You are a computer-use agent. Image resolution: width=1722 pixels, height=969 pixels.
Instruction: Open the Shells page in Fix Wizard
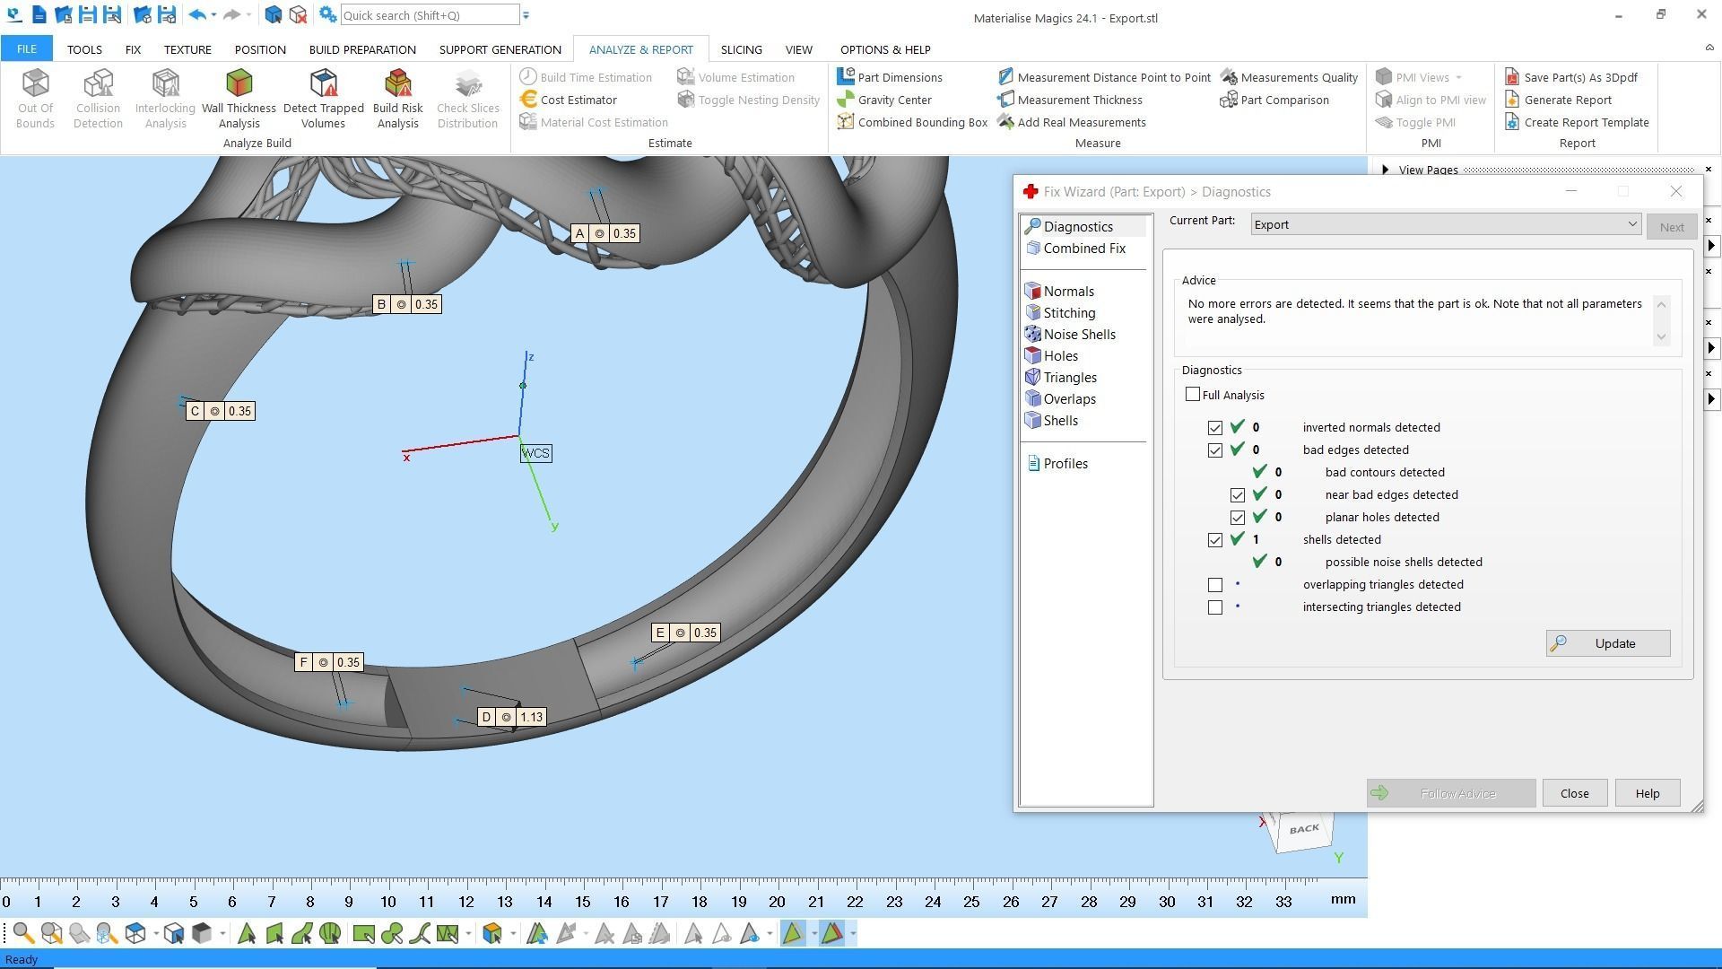pos(1051,421)
